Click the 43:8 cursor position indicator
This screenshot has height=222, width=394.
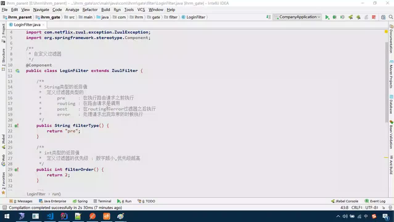tap(344, 208)
